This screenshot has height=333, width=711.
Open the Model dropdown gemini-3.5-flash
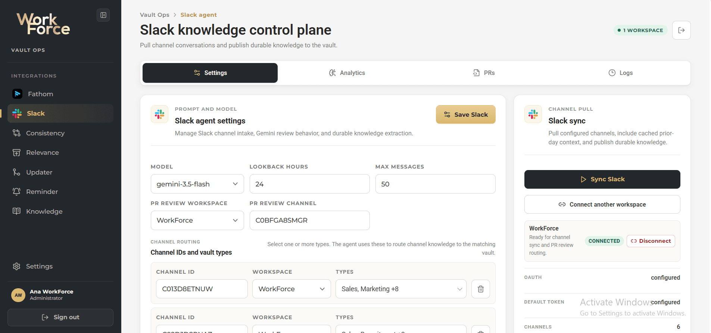[197, 184]
